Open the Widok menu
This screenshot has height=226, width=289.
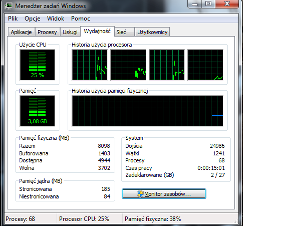click(x=56, y=19)
